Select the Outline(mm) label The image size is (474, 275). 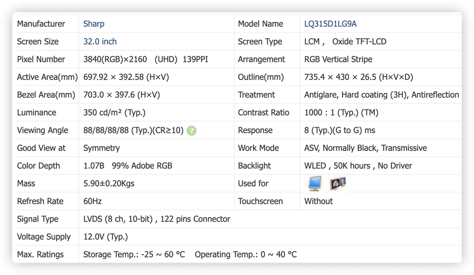point(261,77)
